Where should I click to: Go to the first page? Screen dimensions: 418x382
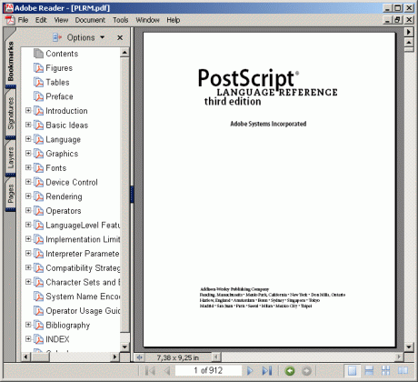(x=150, y=370)
